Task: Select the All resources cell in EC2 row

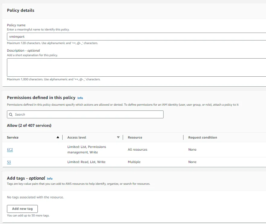Action: coord(138,150)
